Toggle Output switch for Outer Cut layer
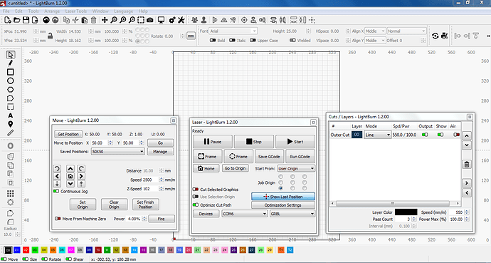The image size is (491, 263). click(425, 135)
